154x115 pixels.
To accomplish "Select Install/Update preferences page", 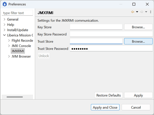I will [18, 30].
